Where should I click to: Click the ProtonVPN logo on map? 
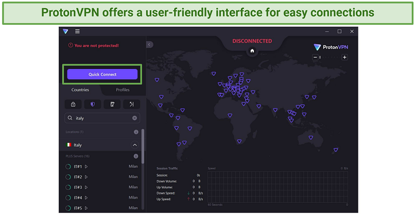(x=331, y=47)
